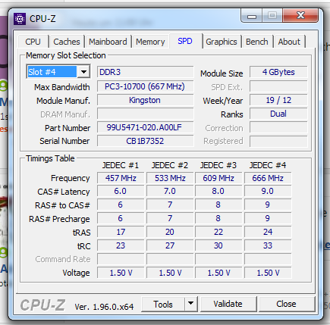Switch to the CPU tab
Viewport: 330px width, 325px height.
(x=33, y=42)
